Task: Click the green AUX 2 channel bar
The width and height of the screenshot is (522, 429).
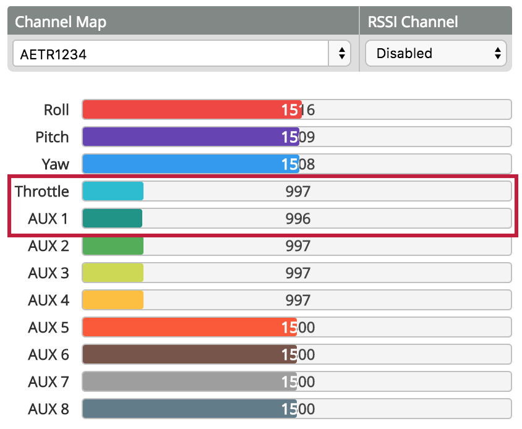Action: [113, 246]
